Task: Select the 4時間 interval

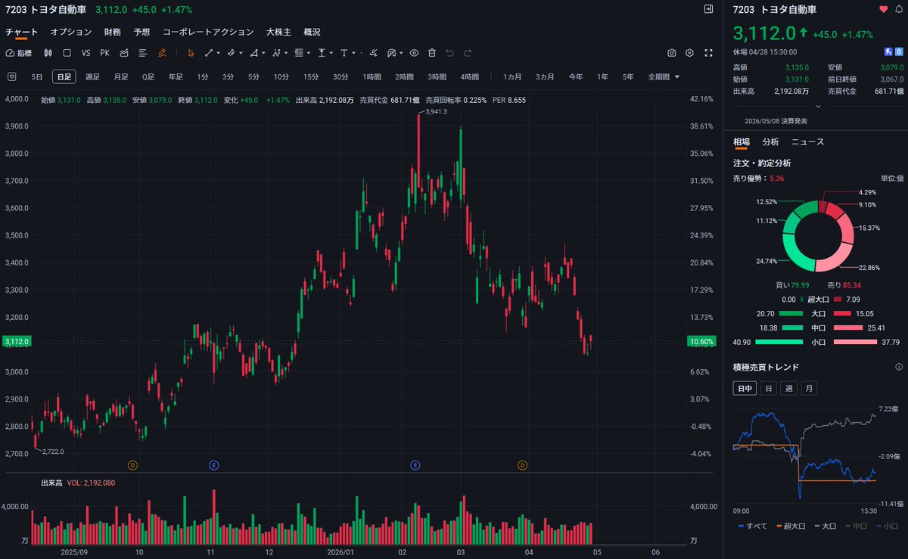Action: [x=469, y=76]
